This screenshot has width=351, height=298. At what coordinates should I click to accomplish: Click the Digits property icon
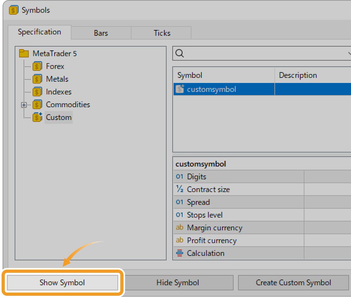point(180,177)
